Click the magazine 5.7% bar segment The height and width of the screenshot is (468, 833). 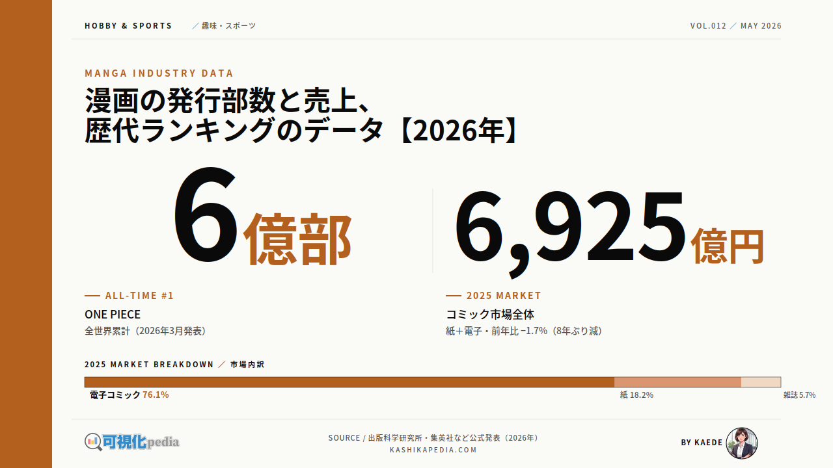[x=761, y=382]
